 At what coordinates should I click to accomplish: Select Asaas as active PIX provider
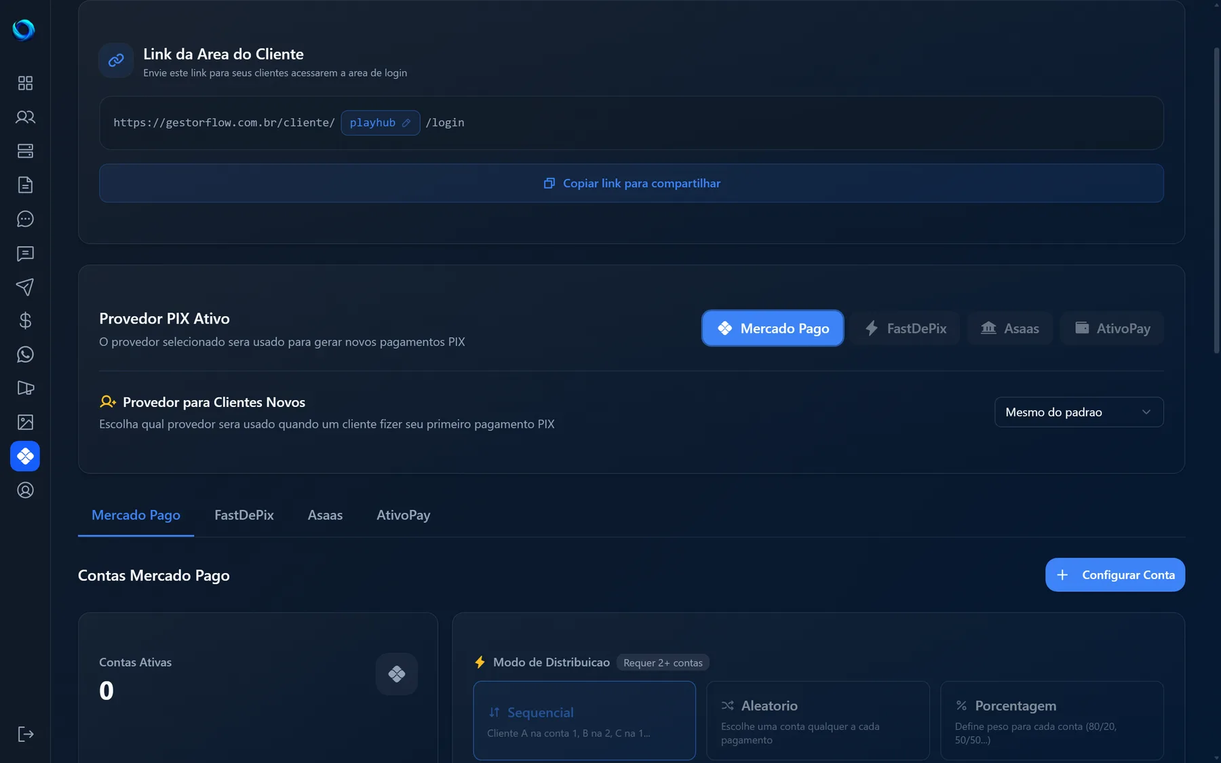pos(1009,328)
